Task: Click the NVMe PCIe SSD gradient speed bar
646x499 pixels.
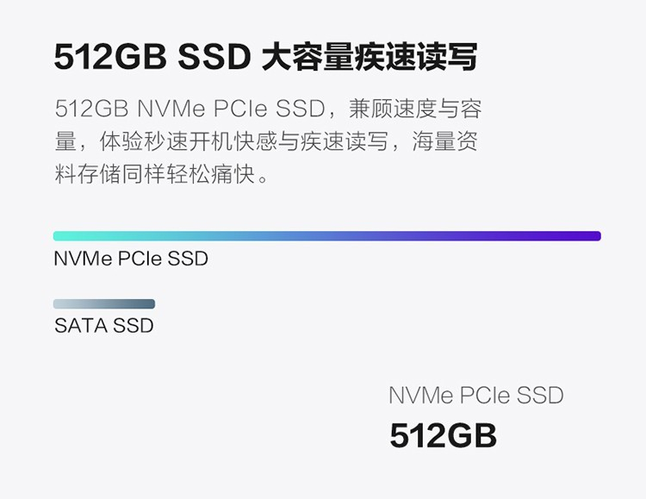Action: tap(327, 236)
